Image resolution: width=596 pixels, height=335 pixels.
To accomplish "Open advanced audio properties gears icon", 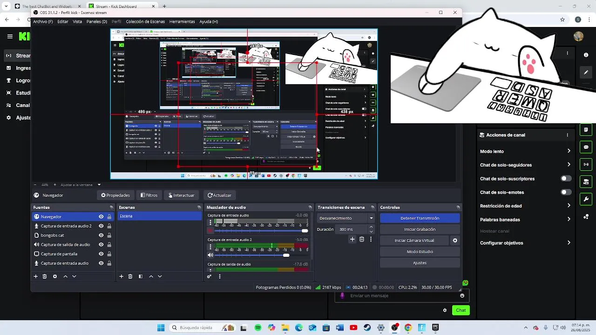I will pyautogui.click(x=210, y=276).
